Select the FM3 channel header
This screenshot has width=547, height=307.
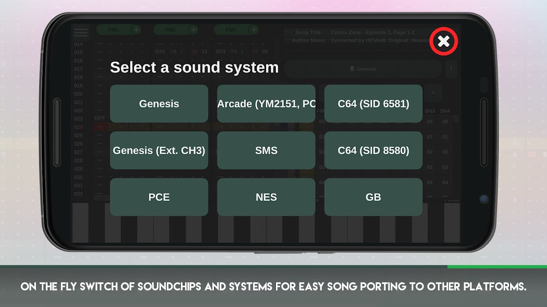231,29
